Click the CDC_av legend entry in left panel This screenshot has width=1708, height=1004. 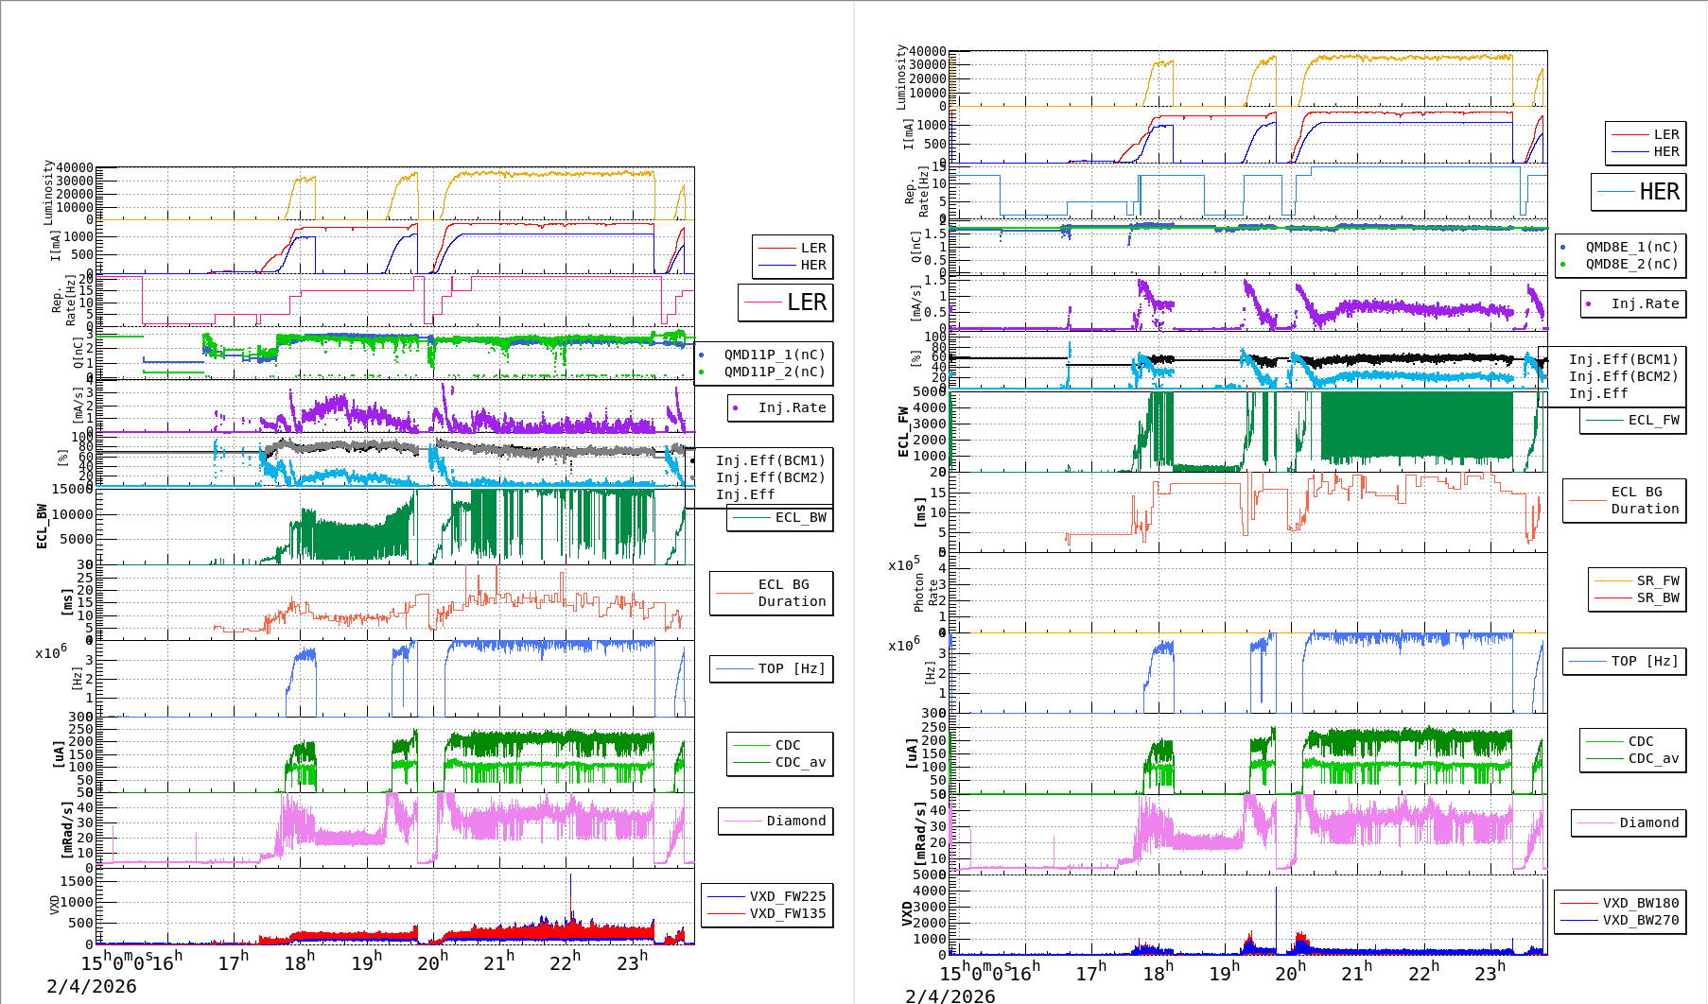tap(780, 763)
